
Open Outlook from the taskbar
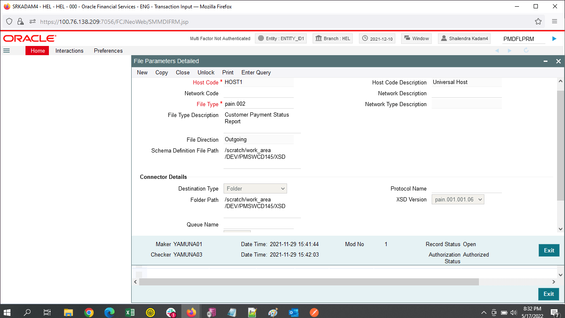pos(293,312)
